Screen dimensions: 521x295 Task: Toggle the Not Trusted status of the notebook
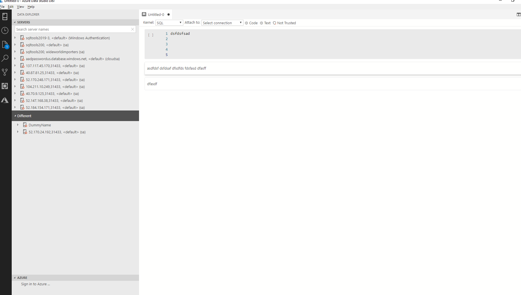[x=284, y=23]
